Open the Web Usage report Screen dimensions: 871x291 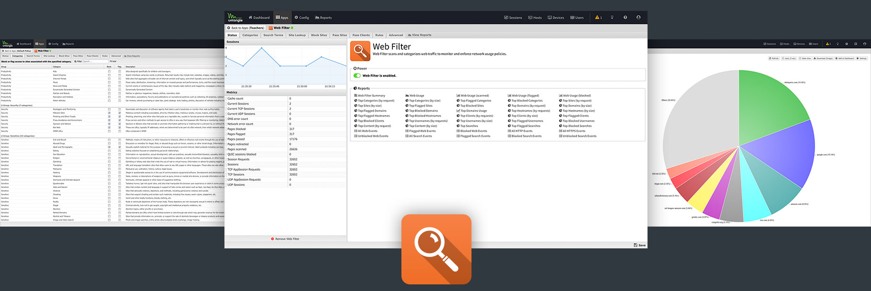click(415, 96)
